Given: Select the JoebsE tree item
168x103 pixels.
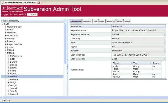Looking at the screenshot, I should (x=14, y=88).
